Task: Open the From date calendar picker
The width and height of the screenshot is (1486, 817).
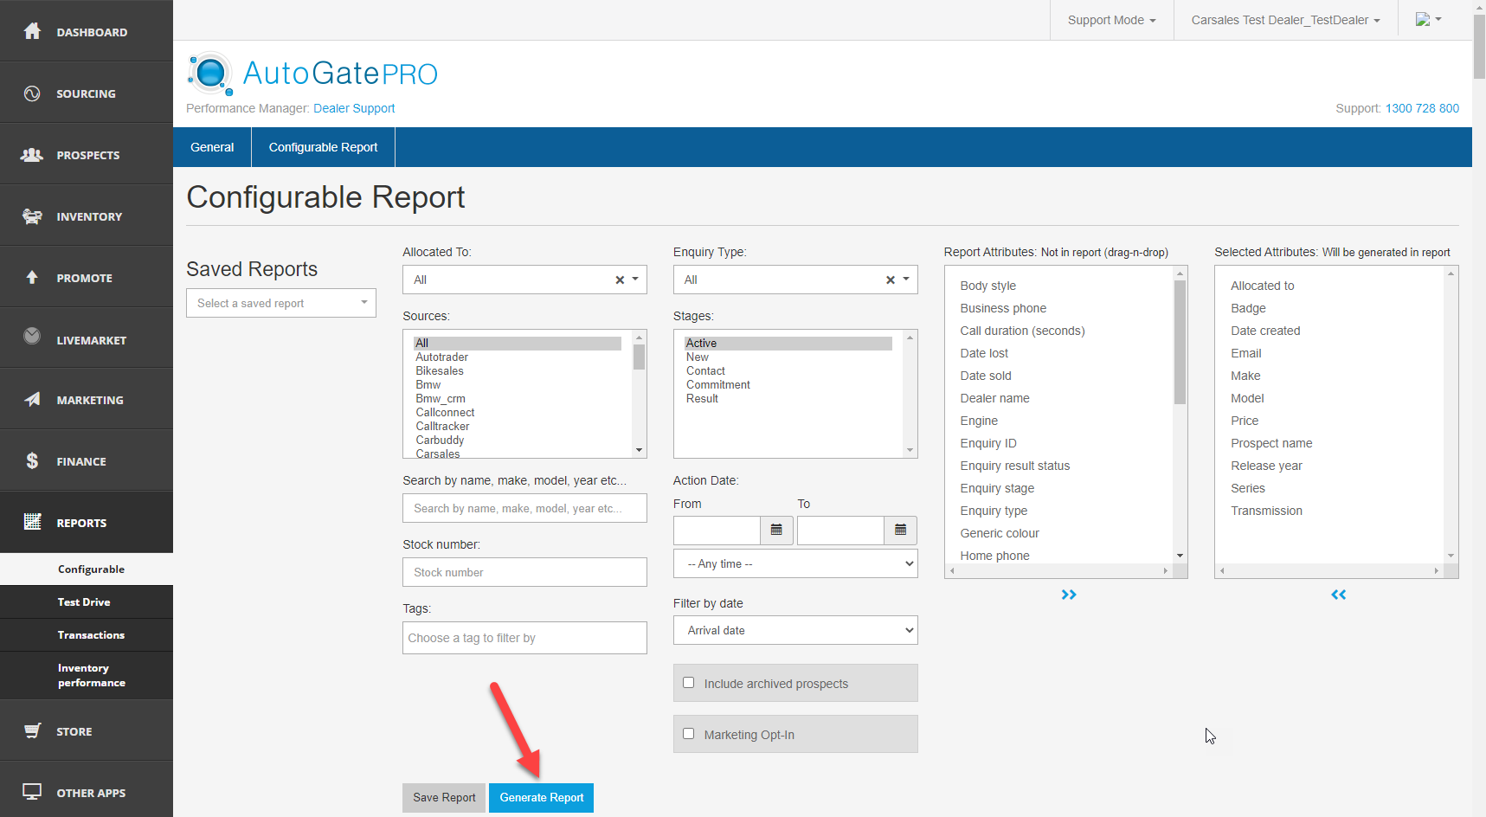Action: coord(776,531)
